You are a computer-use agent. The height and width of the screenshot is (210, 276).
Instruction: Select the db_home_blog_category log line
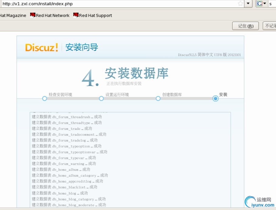click(69, 199)
